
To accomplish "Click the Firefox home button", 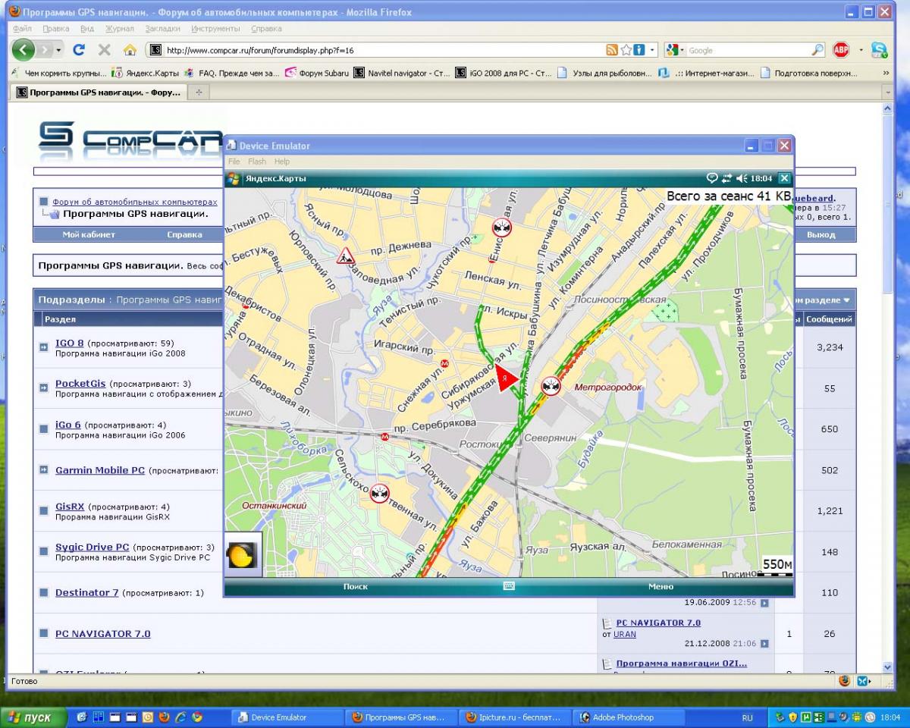I will [130, 50].
